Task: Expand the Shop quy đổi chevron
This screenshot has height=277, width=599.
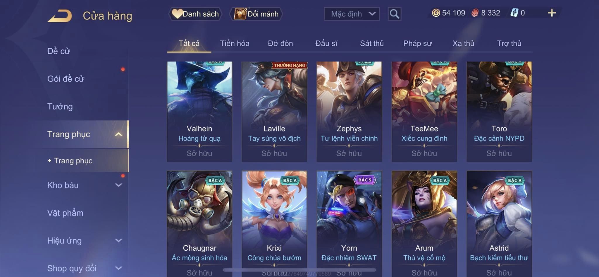Action: click(x=118, y=268)
